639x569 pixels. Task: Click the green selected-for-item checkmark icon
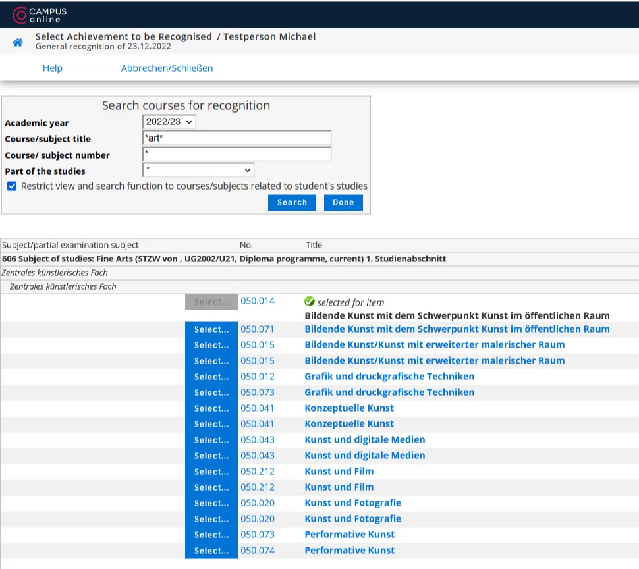click(310, 302)
